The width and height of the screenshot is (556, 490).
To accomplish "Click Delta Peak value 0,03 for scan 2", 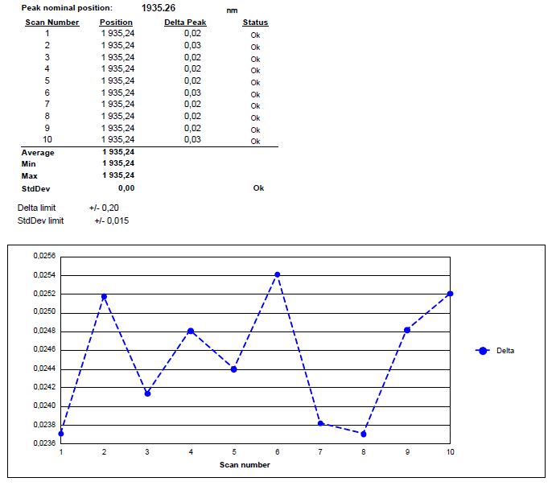I will coord(192,45).
